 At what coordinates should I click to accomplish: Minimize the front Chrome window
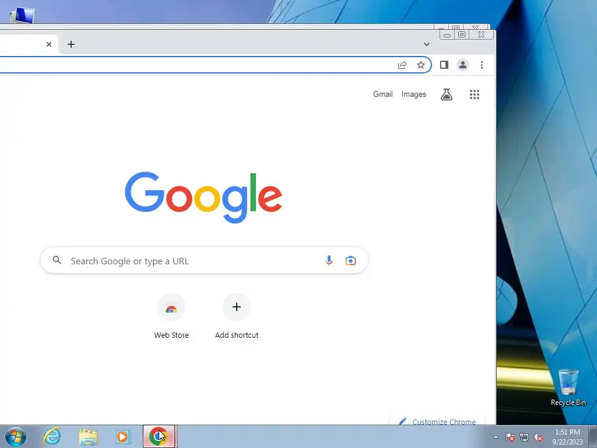447,34
